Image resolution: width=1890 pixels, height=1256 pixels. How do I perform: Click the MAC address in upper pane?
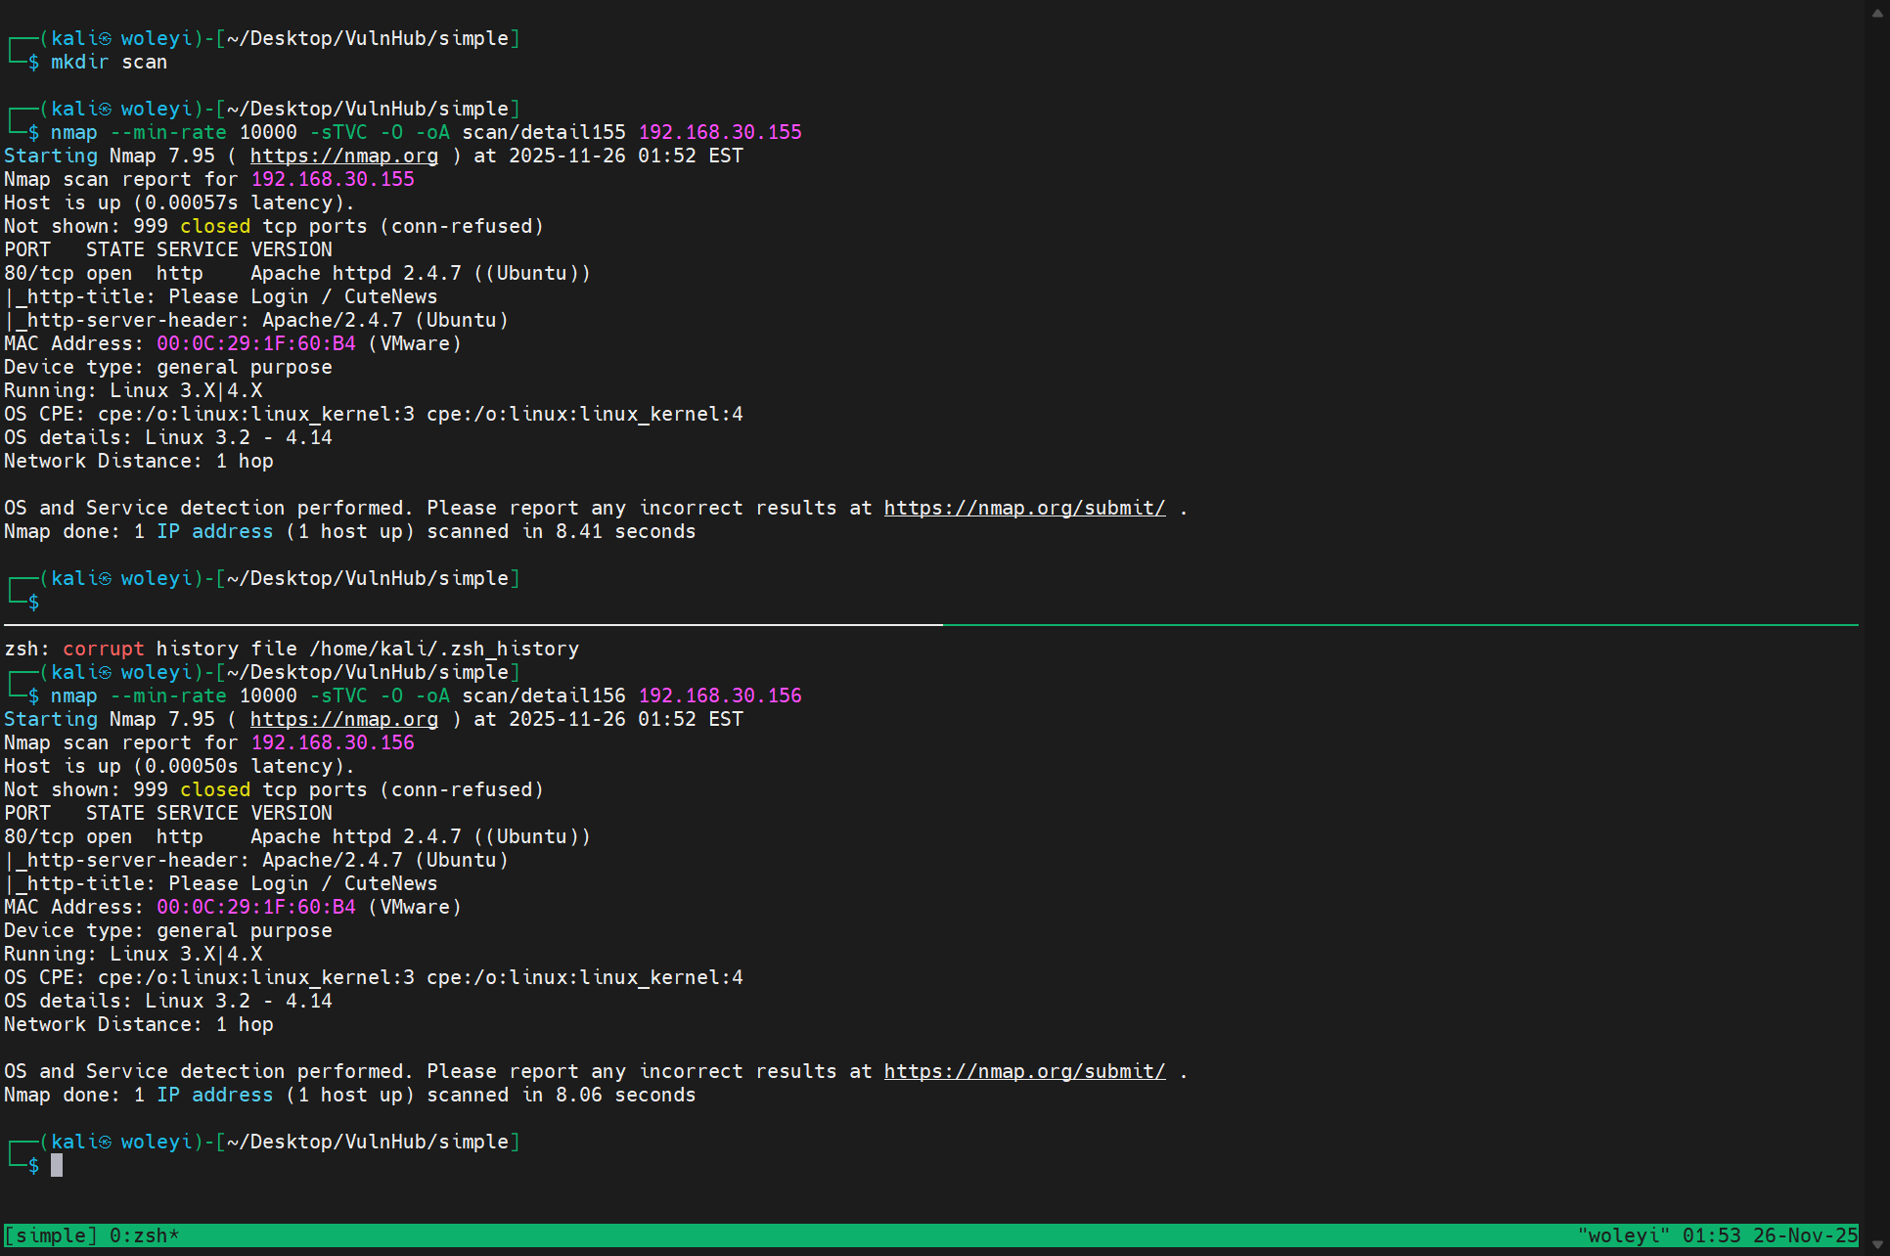(256, 343)
